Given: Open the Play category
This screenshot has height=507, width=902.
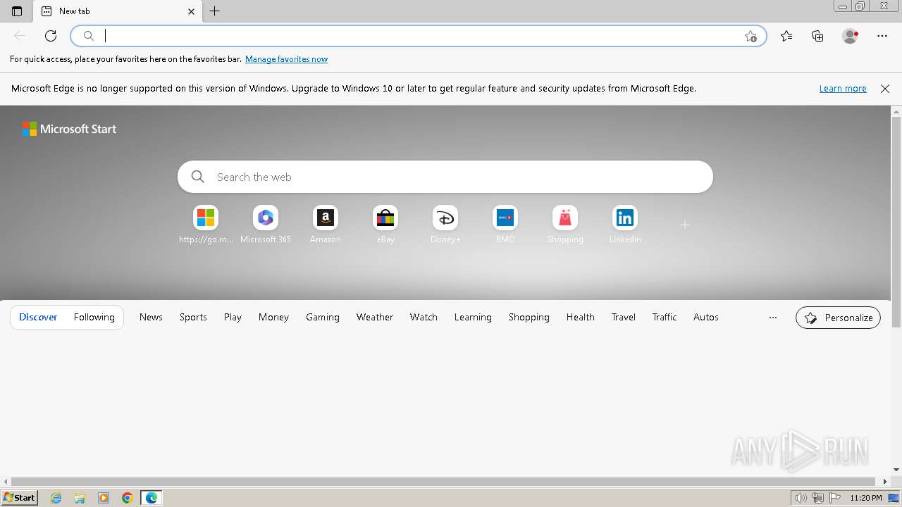Looking at the screenshot, I should tap(233, 318).
